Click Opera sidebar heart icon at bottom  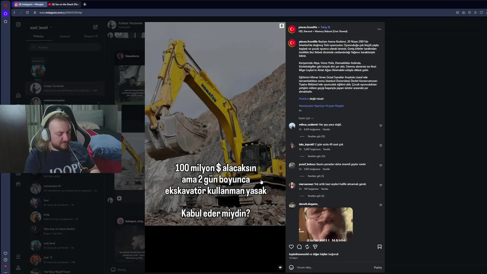coord(5,253)
